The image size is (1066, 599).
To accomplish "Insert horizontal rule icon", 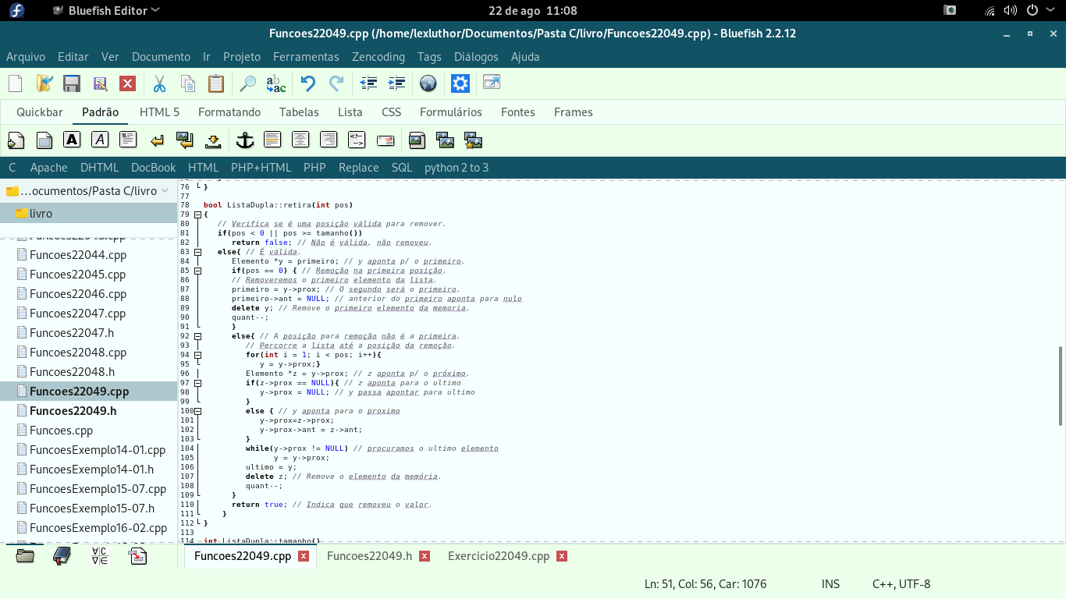I will pos(272,140).
